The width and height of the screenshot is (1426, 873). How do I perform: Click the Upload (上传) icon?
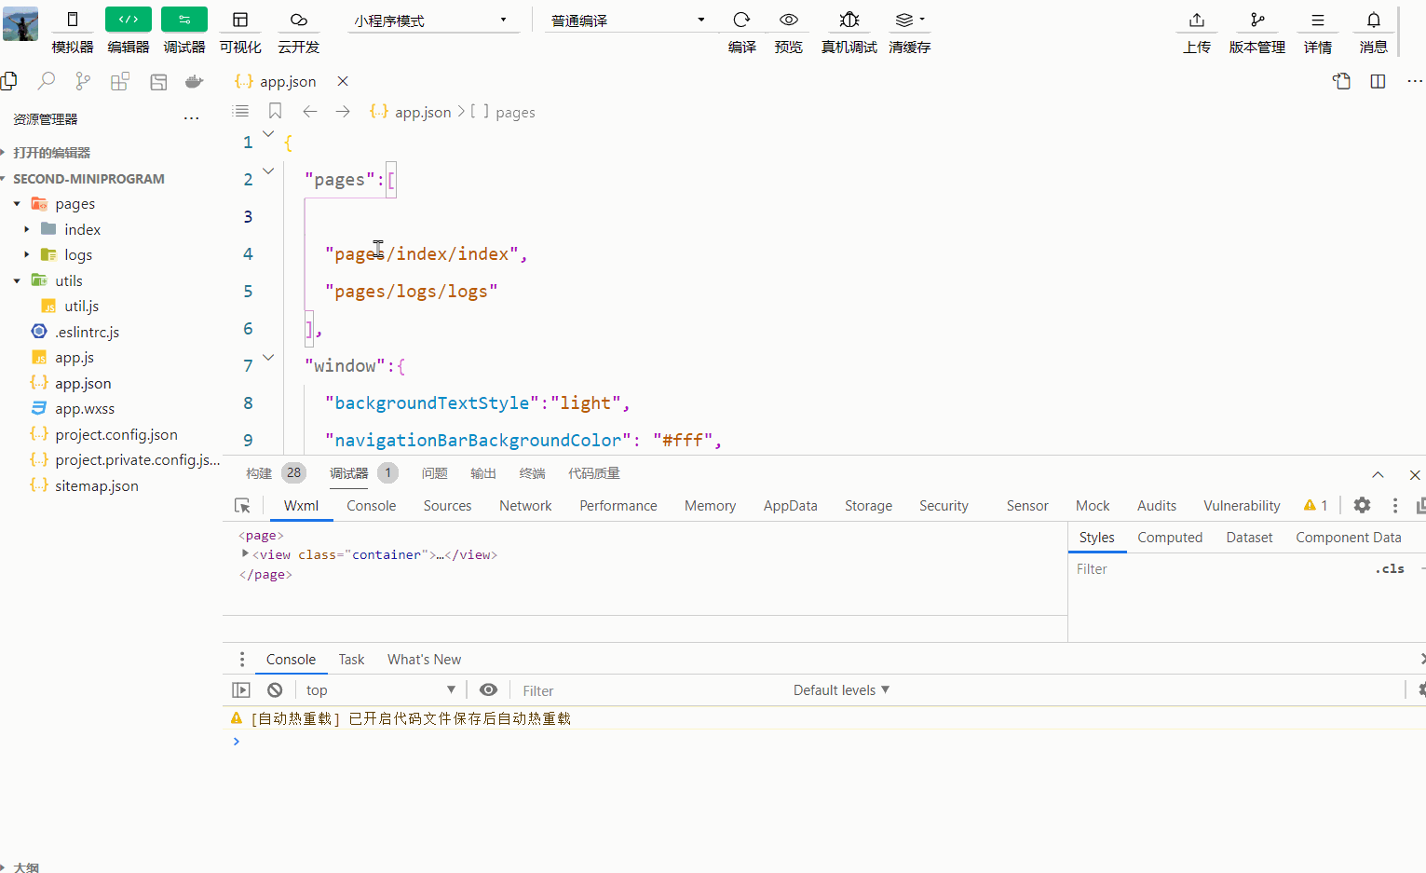(x=1197, y=20)
